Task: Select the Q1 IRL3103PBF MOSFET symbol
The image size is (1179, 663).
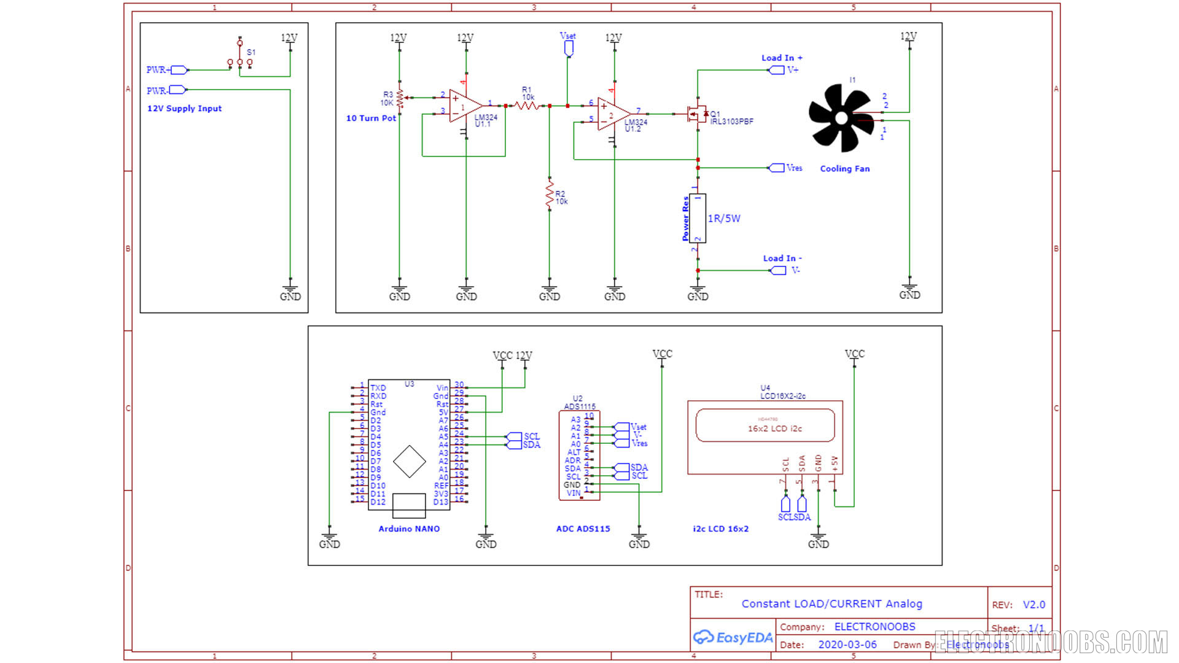Action: [x=698, y=114]
